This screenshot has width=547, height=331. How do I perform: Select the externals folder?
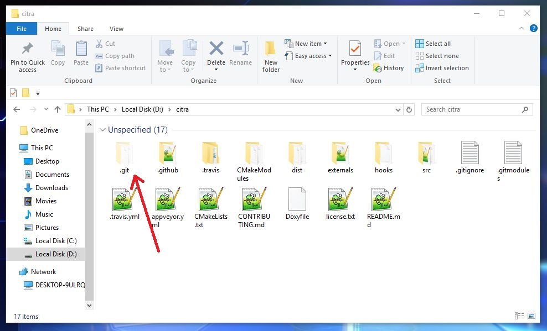pos(340,157)
